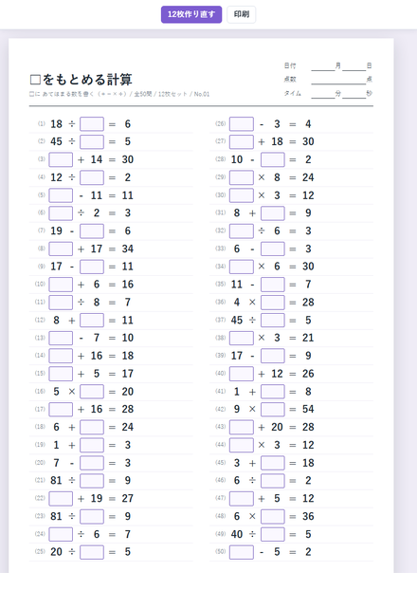Select the answer box for problem 1 (18 ÷ □ = 6)
The image size is (417, 590).
92,124
